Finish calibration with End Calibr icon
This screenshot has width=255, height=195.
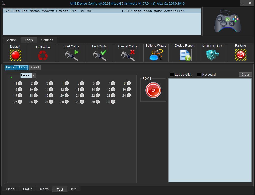click(100, 55)
